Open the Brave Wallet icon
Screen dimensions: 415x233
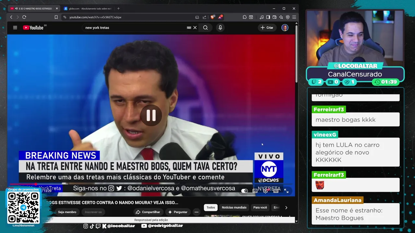(275, 17)
